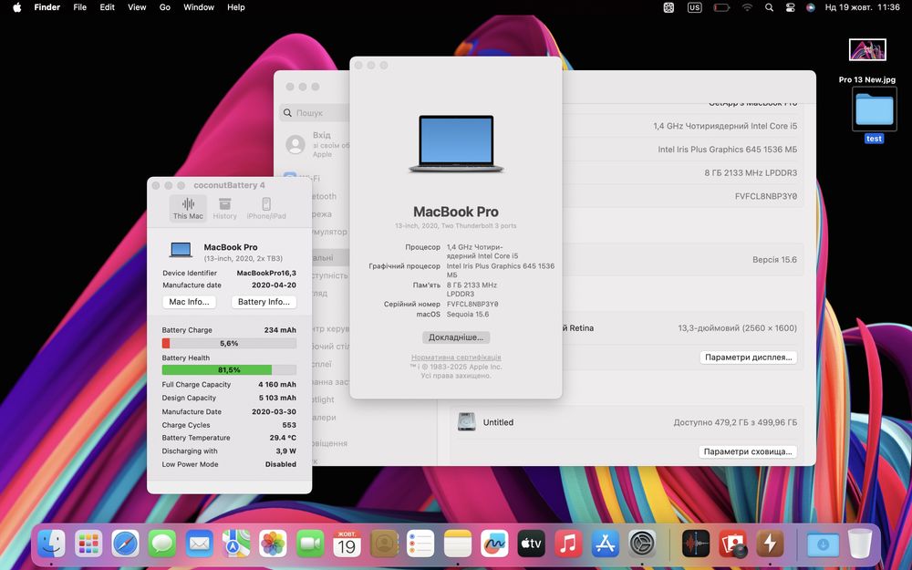The width and height of the screenshot is (912, 570).
Task: Open the App Store in the Dock
Action: (606, 544)
